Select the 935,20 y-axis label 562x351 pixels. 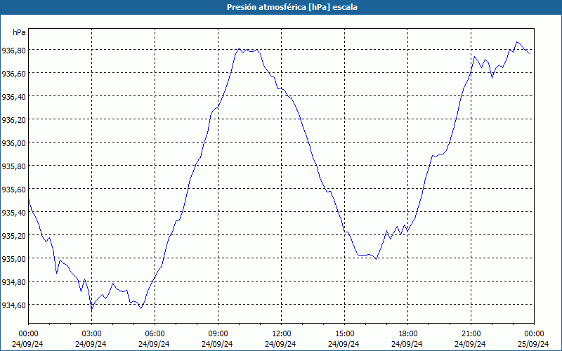[13, 236]
